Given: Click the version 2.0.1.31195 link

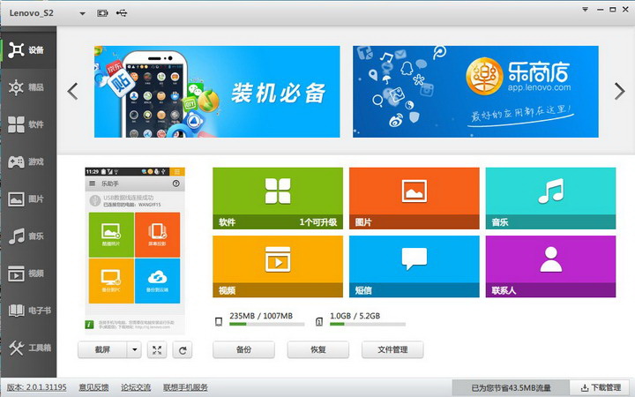Looking at the screenshot, I should [37, 387].
